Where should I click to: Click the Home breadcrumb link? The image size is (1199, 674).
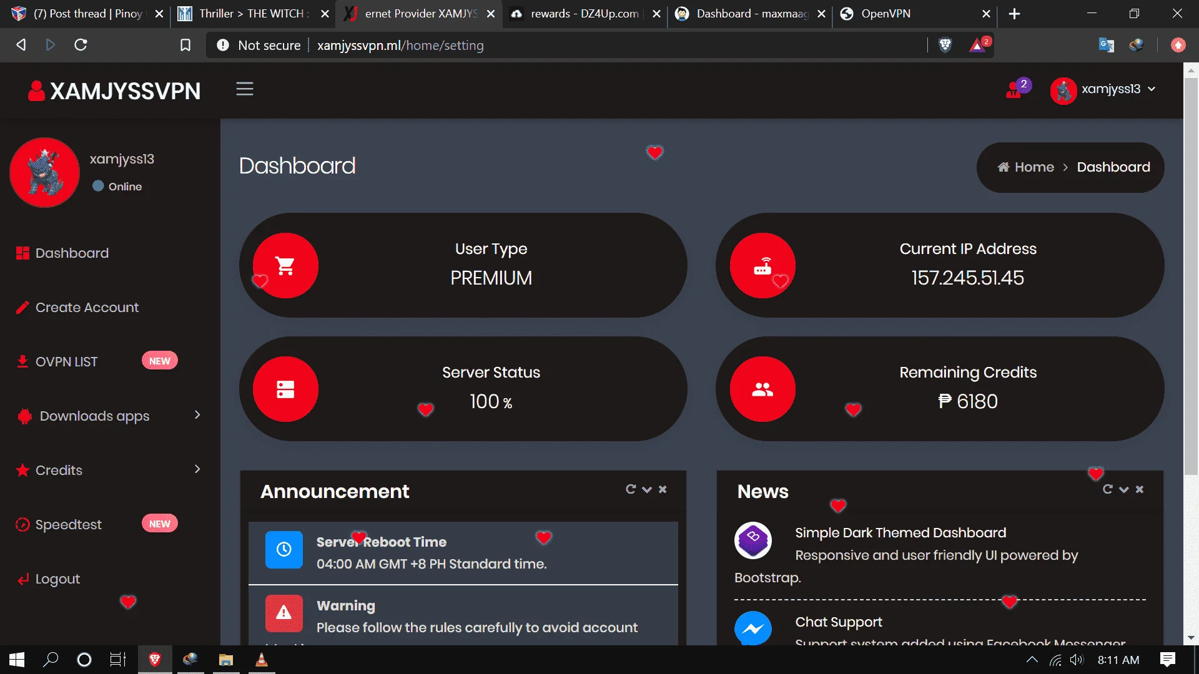click(x=1025, y=167)
